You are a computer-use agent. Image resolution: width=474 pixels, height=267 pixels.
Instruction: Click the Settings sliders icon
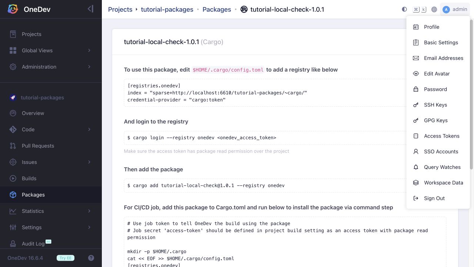click(13, 227)
